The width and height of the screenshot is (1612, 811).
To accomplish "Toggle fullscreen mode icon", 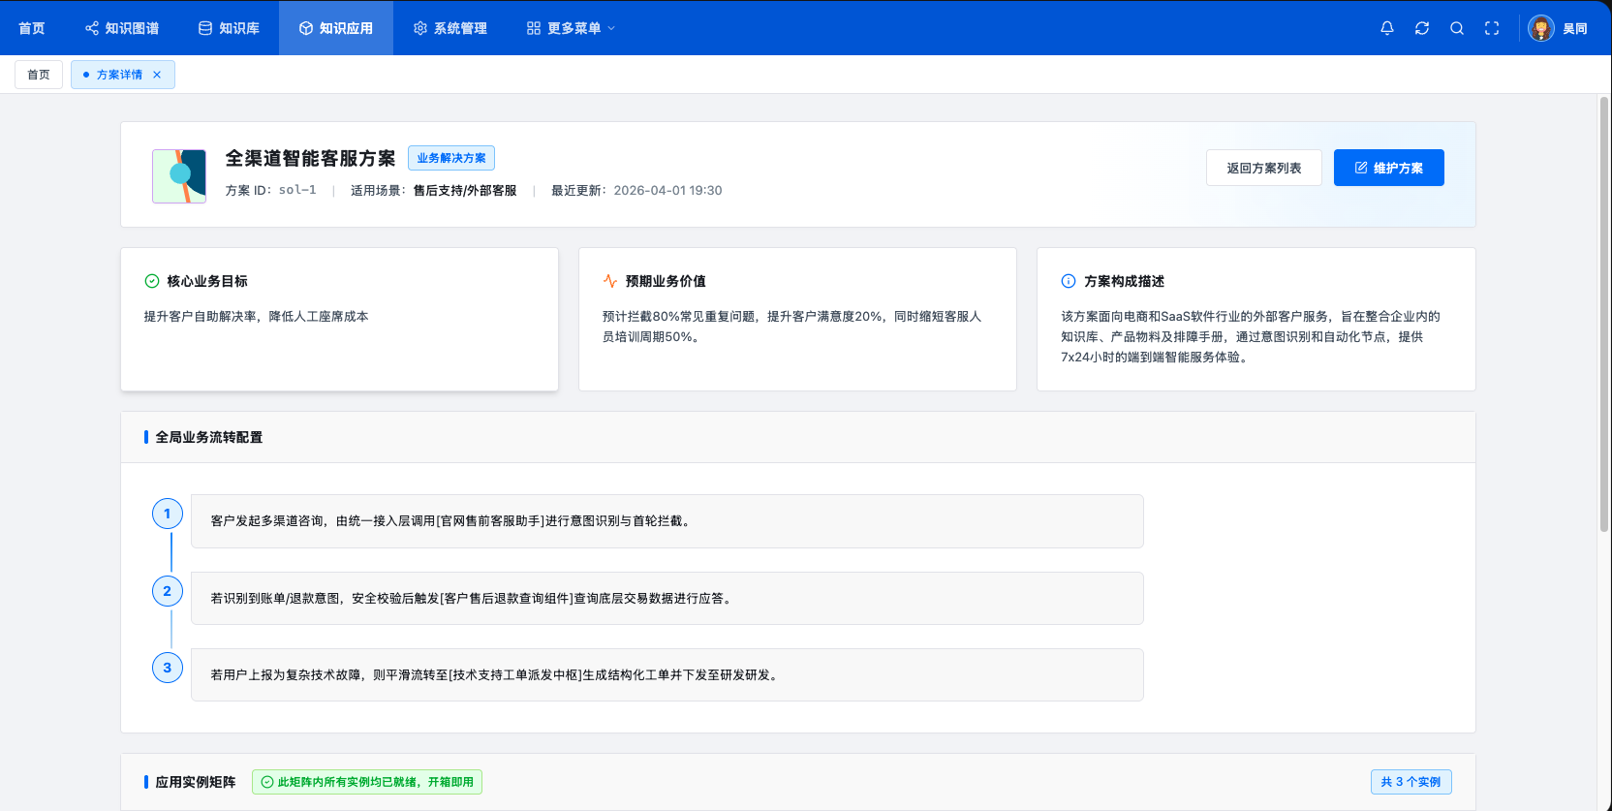I will (1492, 28).
